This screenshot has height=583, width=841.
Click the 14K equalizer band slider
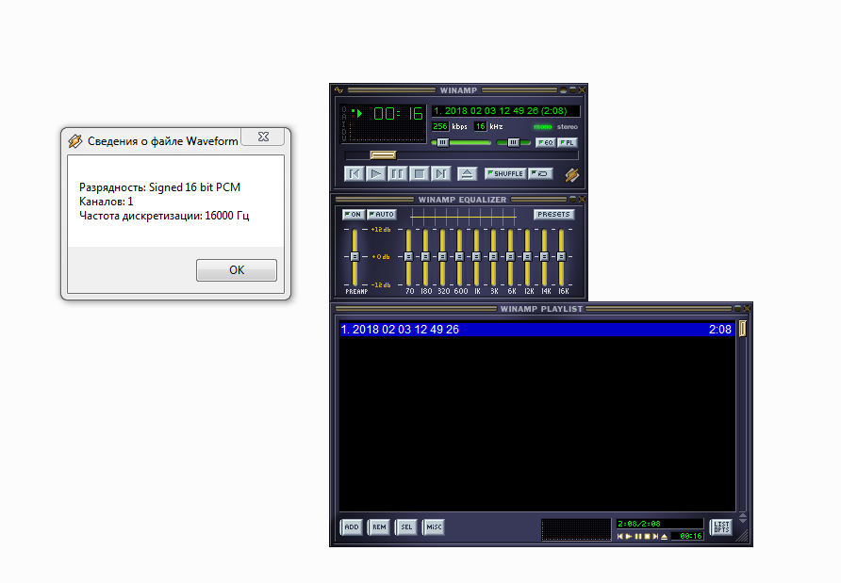coord(544,257)
